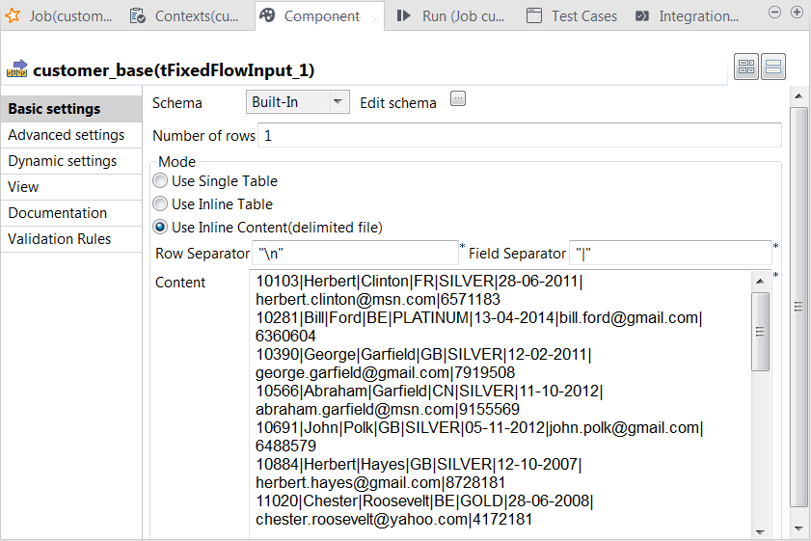Open the Test Cases tab

tap(574, 16)
